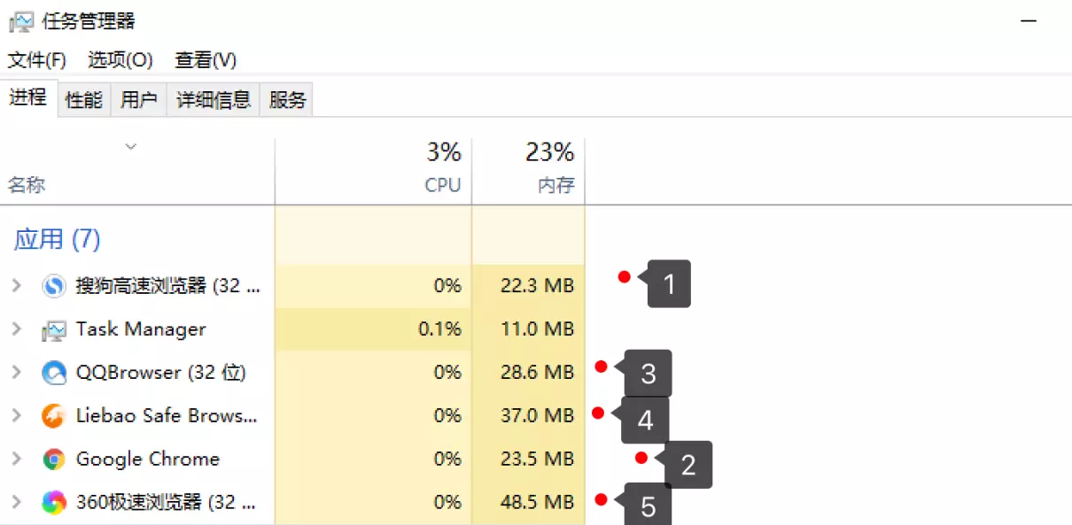Click the Task Manager row icon
Image resolution: width=1072 pixels, height=525 pixels.
[54, 330]
